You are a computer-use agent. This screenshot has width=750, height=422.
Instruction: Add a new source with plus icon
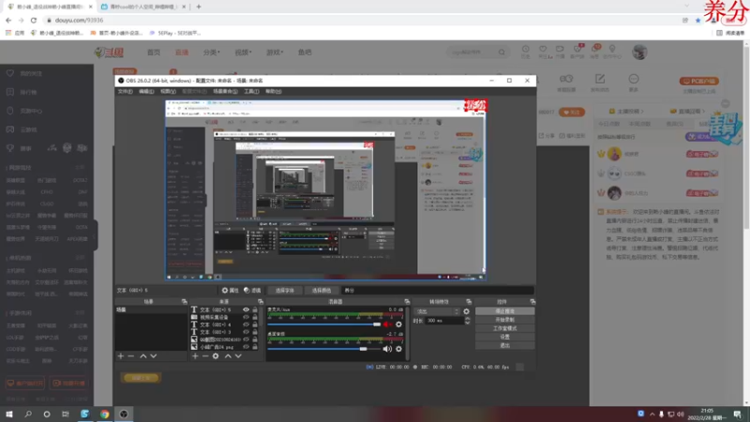(195, 356)
